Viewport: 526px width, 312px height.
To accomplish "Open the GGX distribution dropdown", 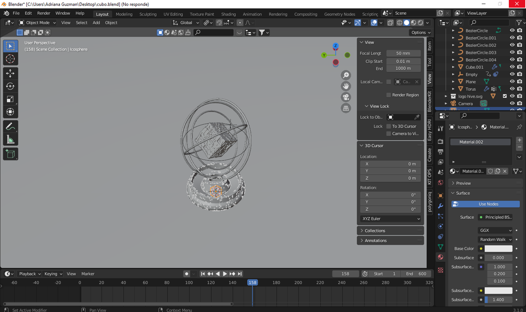I will coord(495,230).
